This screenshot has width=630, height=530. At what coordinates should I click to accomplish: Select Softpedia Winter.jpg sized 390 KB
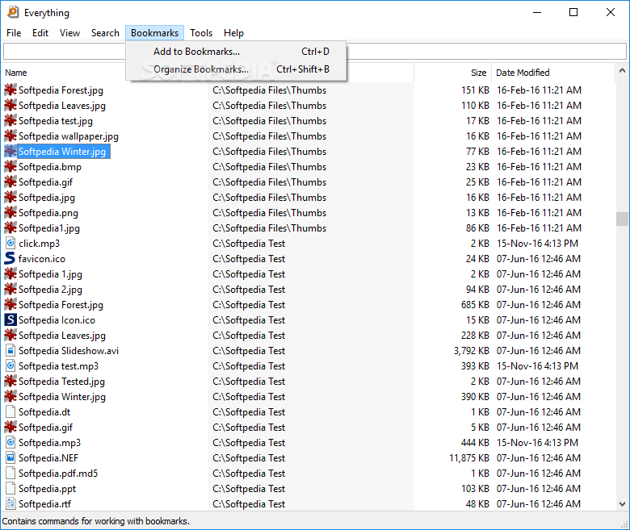click(x=62, y=397)
